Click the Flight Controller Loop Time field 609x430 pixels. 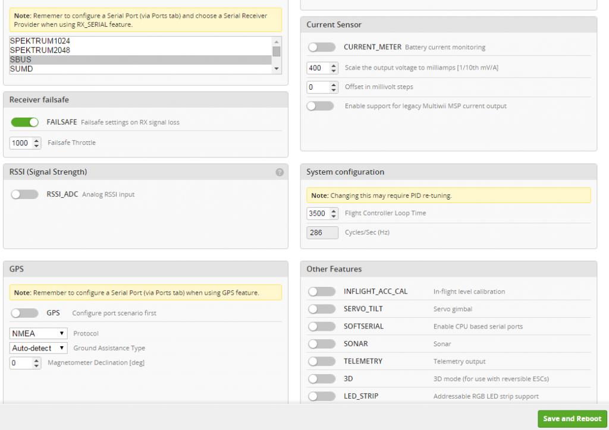pyautogui.click(x=318, y=213)
